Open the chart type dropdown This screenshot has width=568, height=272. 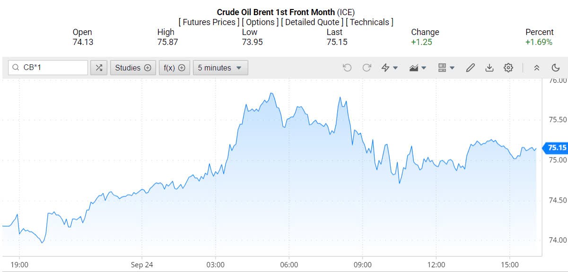418,68
